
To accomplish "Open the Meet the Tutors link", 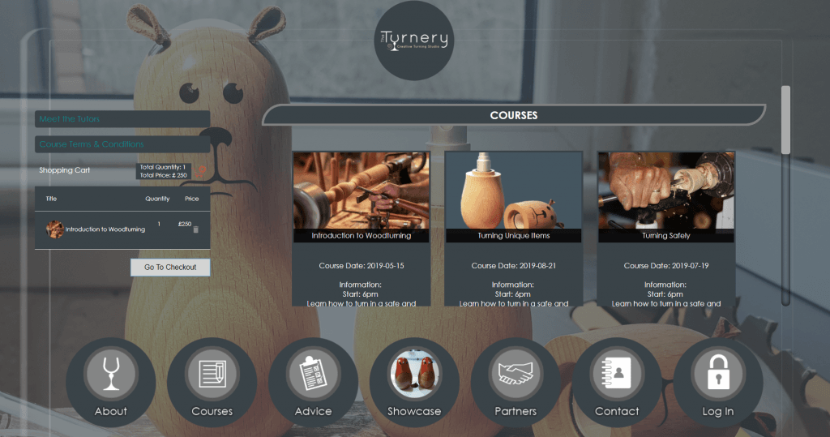I will point(122,119).
